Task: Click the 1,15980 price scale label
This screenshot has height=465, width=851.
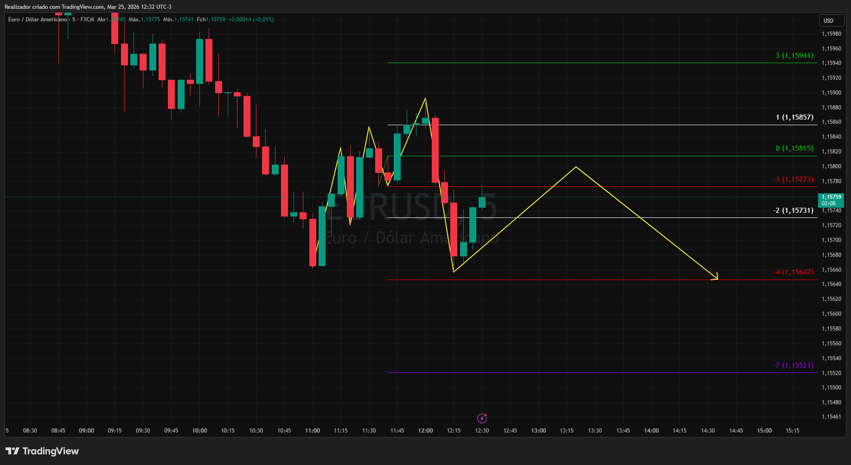Action: (x=831, y=34)
